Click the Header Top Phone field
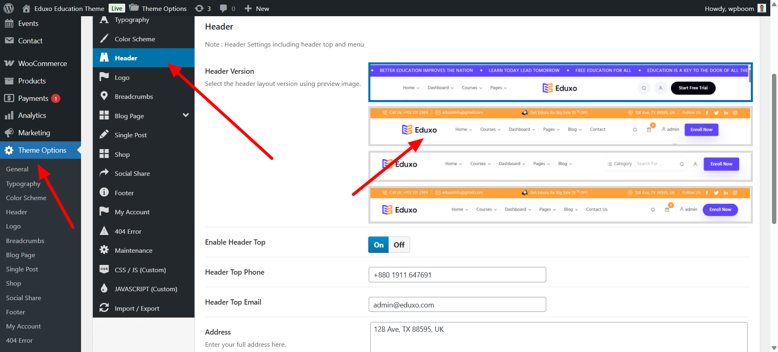The image size is (778, 352). coord(457,275)
